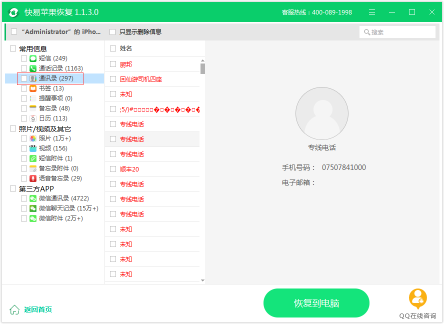Click the scroll-down arrow of contact list

tap(202, 280)
